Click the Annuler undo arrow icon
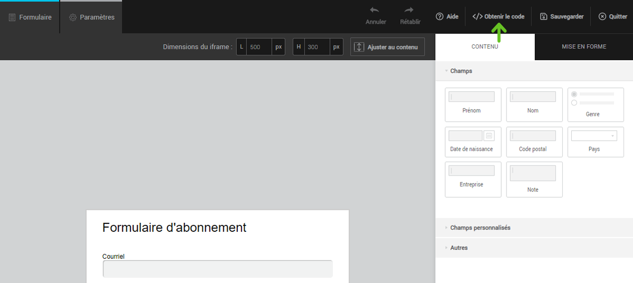633x283 pixels. 375,11
